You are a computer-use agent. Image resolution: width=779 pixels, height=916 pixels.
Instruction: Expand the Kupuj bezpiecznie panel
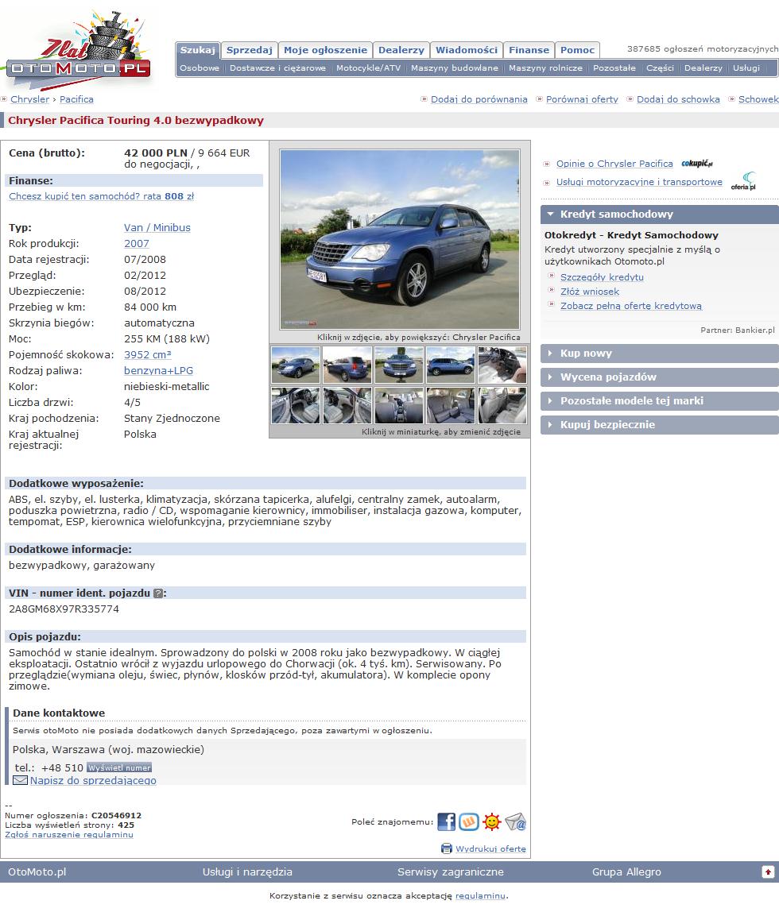659,425
